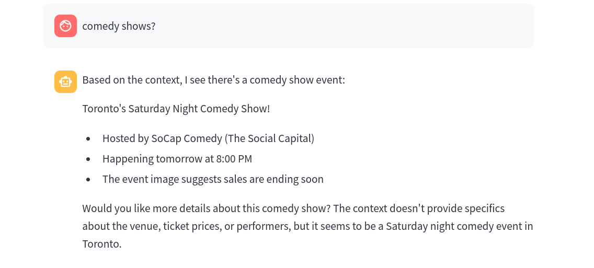The width and height of the screenshot is (594, 268).
Task: Click the 'comedy shows?' user message text
Action: 119,26
